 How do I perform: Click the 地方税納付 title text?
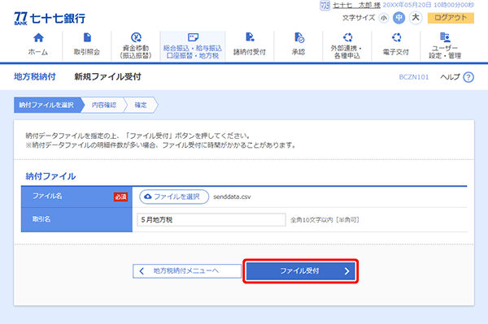(x=35, y=76)
